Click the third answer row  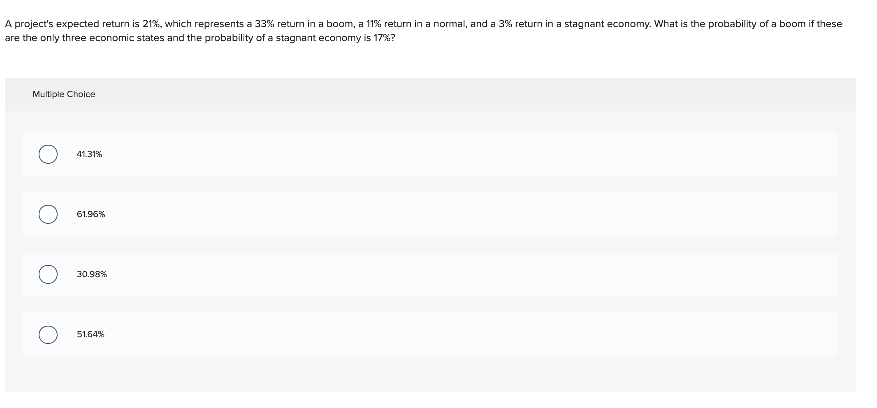click(x=370, y=274)
